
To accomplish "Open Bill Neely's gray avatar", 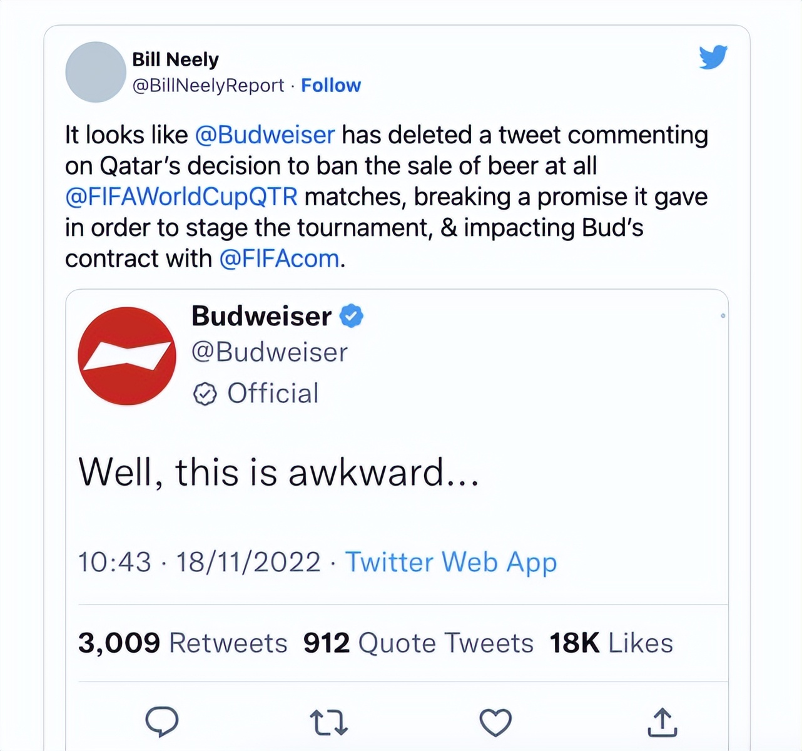I will pos(96,72).
